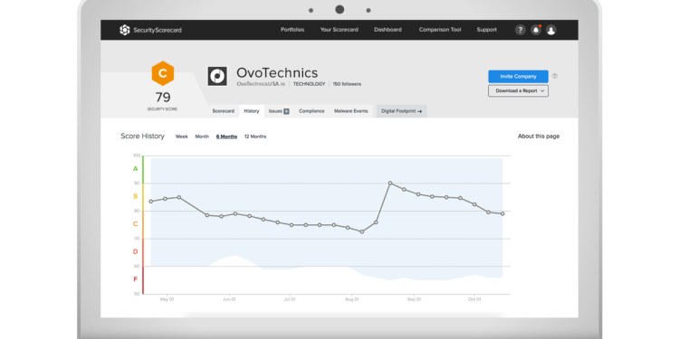Click the peak data point at score 90
The width and height of the screenshot is (679, 339).
point(390,184)
